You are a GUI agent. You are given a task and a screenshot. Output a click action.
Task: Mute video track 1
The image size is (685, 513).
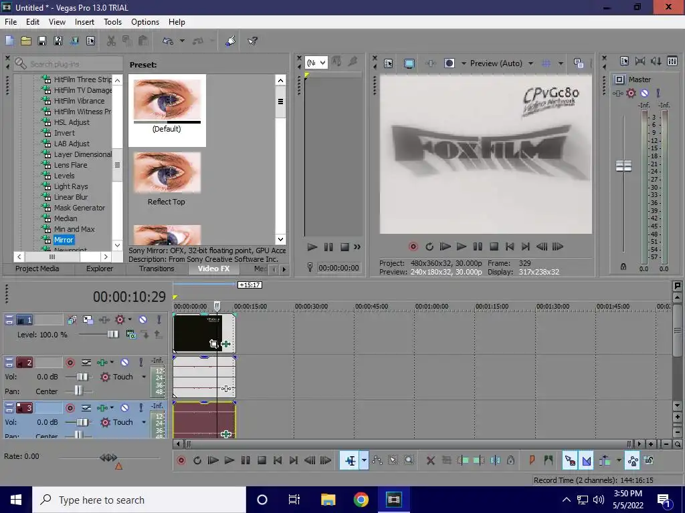pyautogui.click(x=143, y=320)
